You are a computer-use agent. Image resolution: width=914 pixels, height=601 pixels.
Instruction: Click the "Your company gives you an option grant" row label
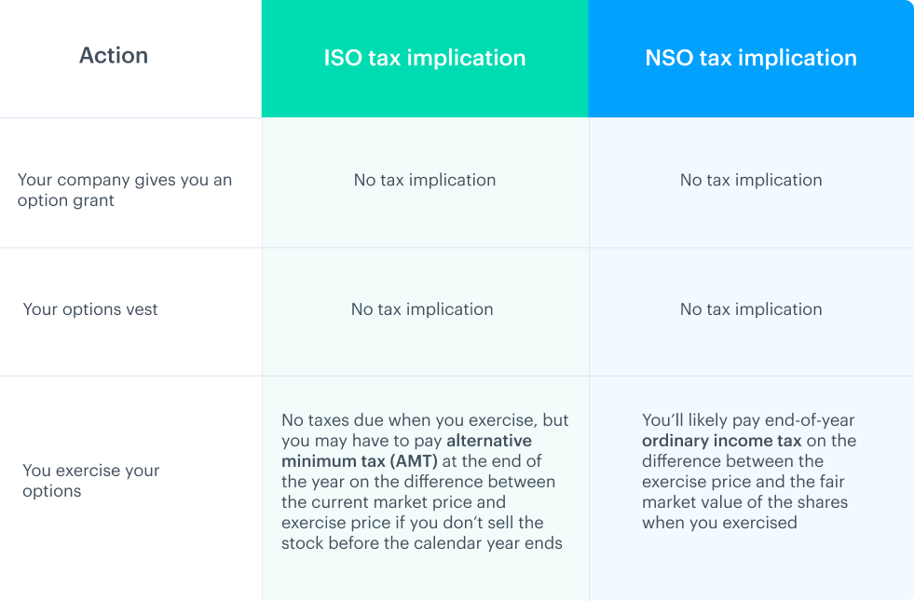point(125,190)
